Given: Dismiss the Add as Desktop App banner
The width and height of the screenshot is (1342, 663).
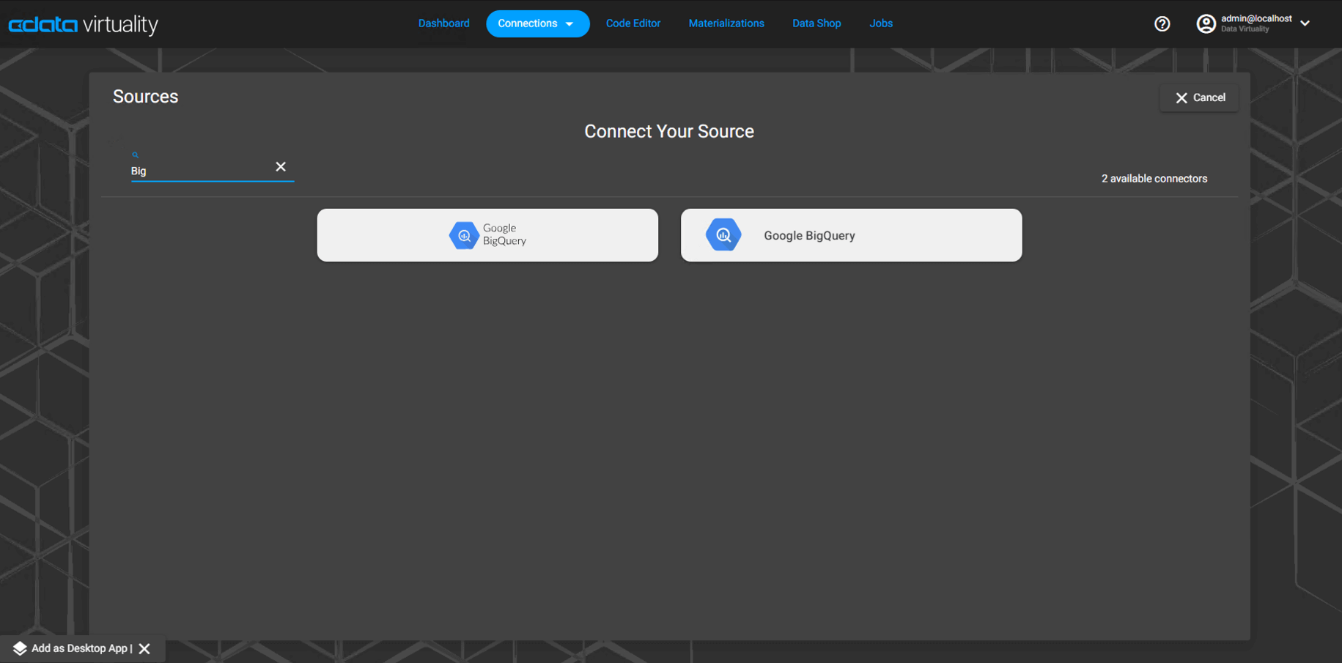Looking at the screenshot, I should (144, 648).
